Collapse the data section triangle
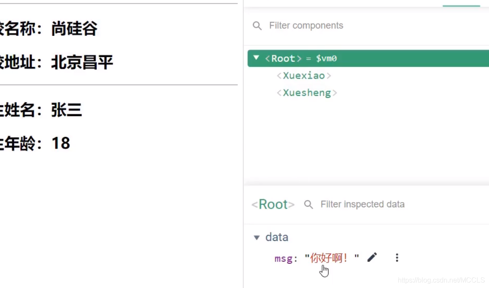This screenshot has width=489, height=288. (257, 237)
